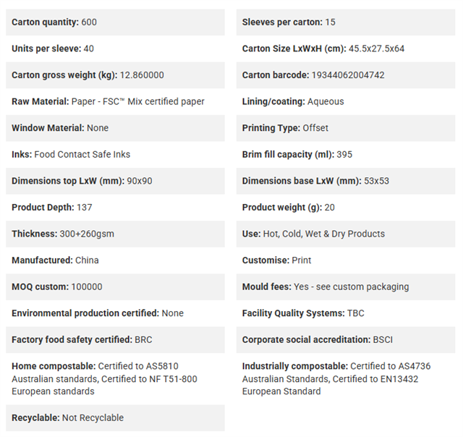Click the Window Material None row
Image resolution: width=463 pixels, height=437 pixels.
pyautogui.click(x=115, y=128)
